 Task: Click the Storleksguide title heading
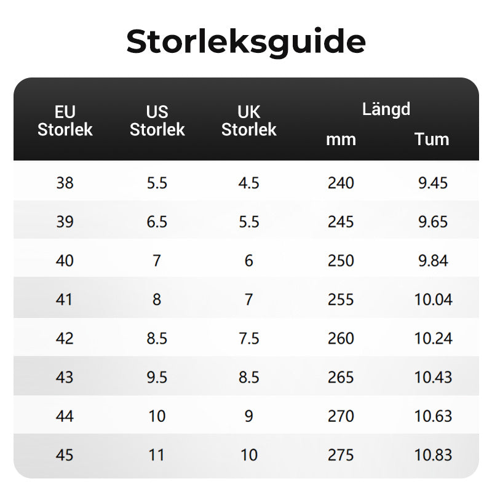[x=246, y=42]
